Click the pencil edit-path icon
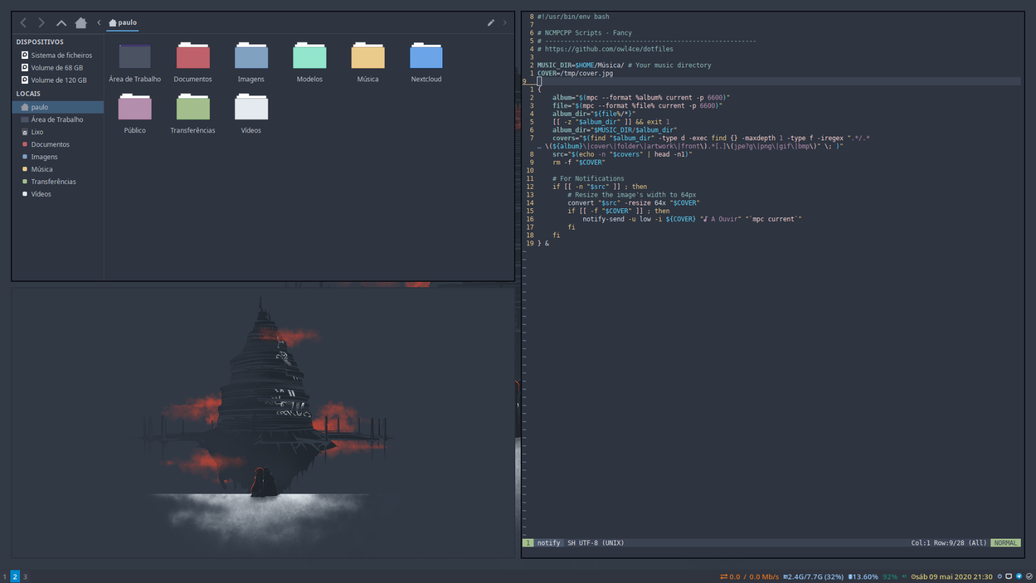This screenshot has height=583, width=1036. [490, 22]
